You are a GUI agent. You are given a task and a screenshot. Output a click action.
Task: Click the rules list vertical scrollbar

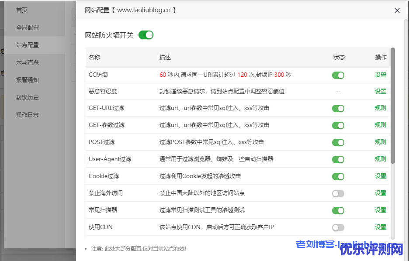(x=392, y=106)
